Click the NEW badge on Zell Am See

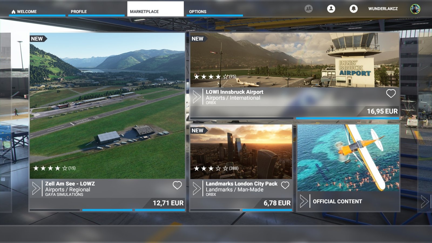click(38, 39)
